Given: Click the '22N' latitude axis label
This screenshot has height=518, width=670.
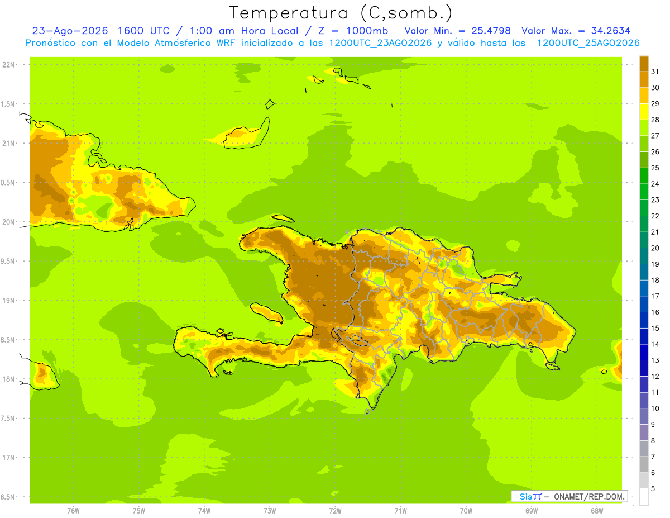Looking at the screenshot, I should 9,65.
